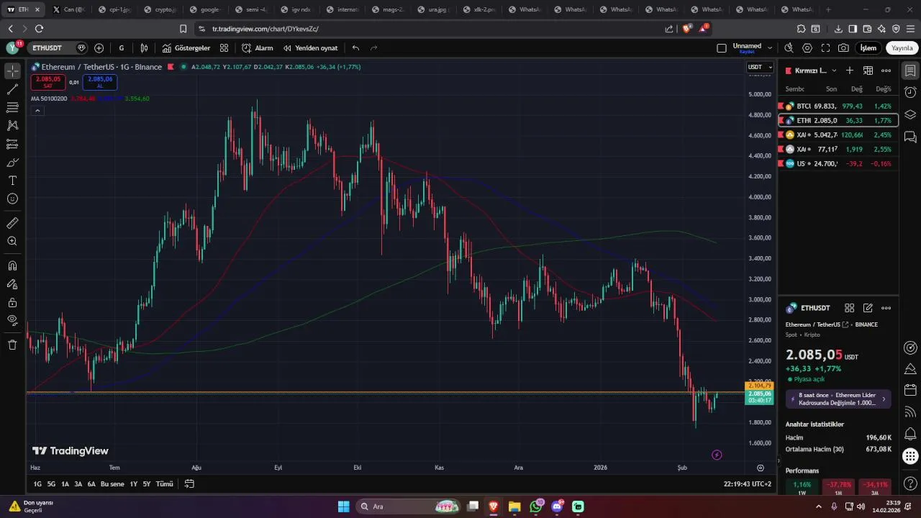The image size is (921, 518).
Task: Open the news headline Ethereum Lider
Action: pyautogui.click(x=840, y=399)
